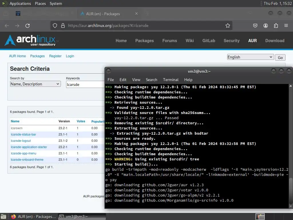Sort results by Popularity column
Image resolution: width=293 pixels, height=220 pixels.
coord(98,121)
